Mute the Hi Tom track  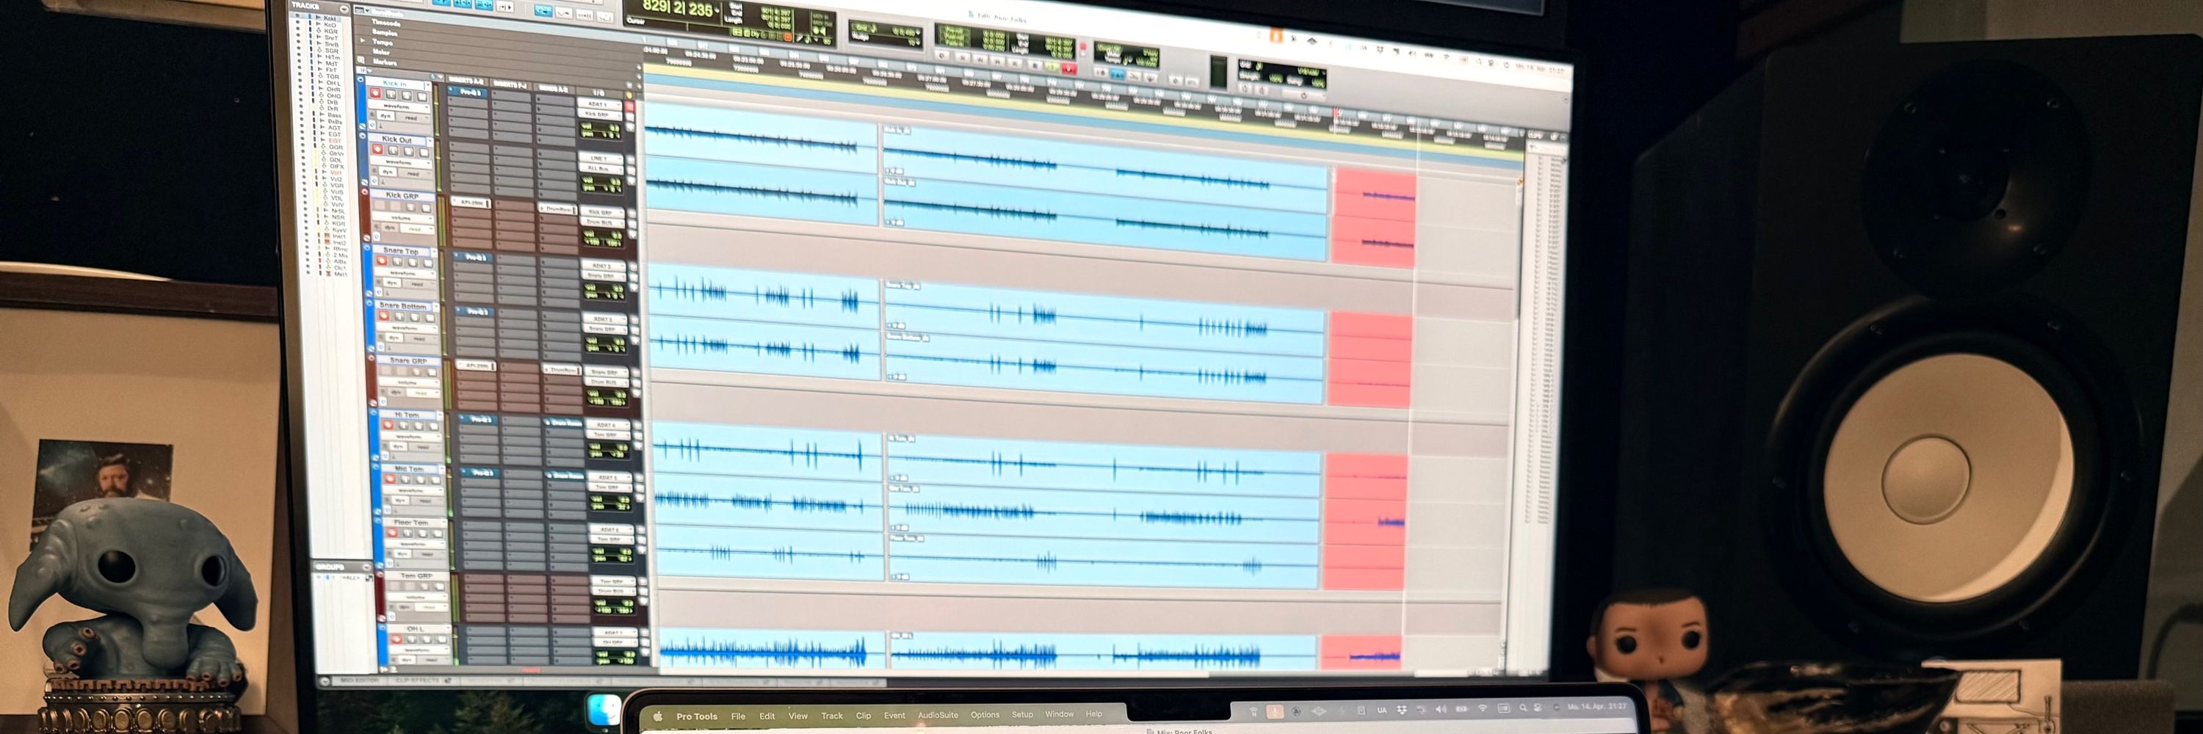tap(433, 427)
